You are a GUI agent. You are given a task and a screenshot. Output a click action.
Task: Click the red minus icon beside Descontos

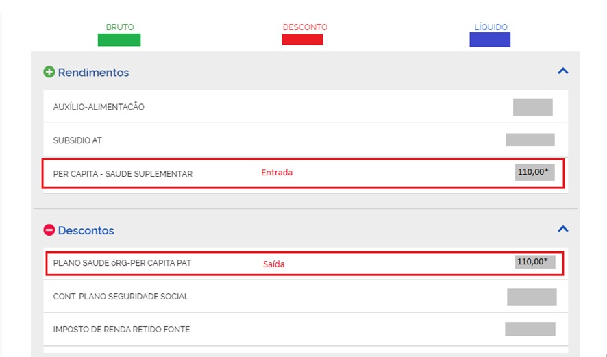[49, 231]
